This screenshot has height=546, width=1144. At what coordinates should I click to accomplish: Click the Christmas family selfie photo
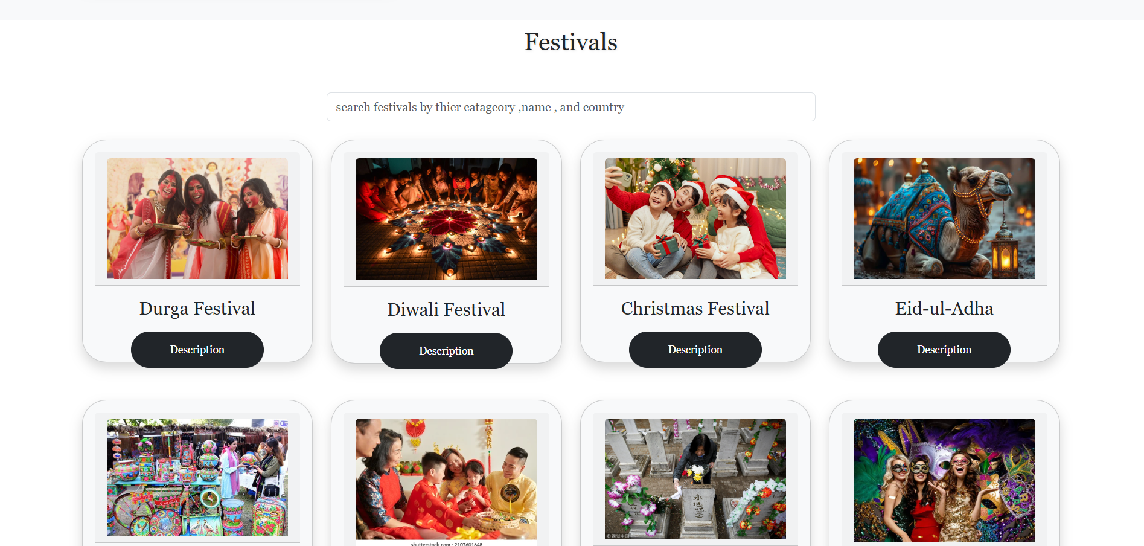click(695, 219)
